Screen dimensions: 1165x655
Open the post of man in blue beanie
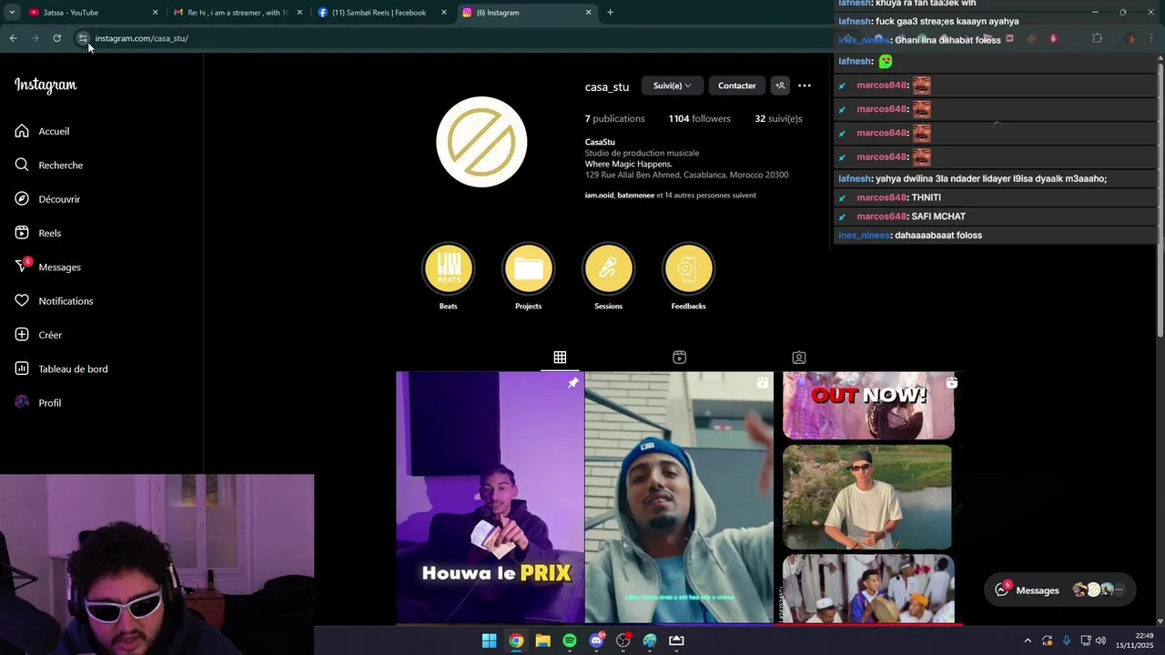point(679,498)
